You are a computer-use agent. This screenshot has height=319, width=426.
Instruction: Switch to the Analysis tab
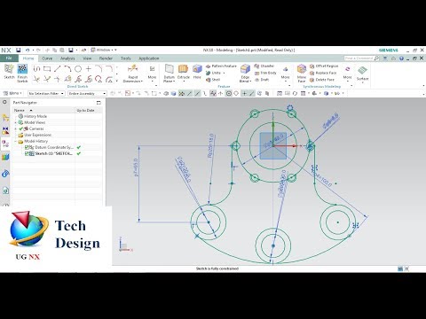point(67,58)
